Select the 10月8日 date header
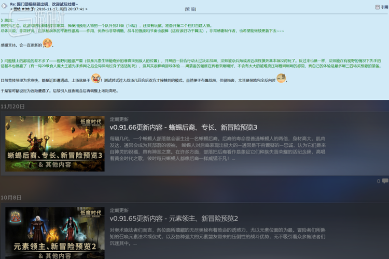This screenshot has height=259, width=389. coord(11,197)
